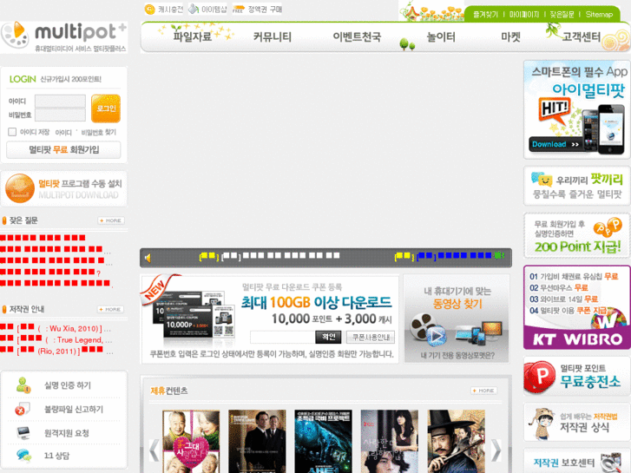Open 동영상 찾기 device video banner
Screen dimensions: 631x473
pyautogui.click(x=457, y=319)
